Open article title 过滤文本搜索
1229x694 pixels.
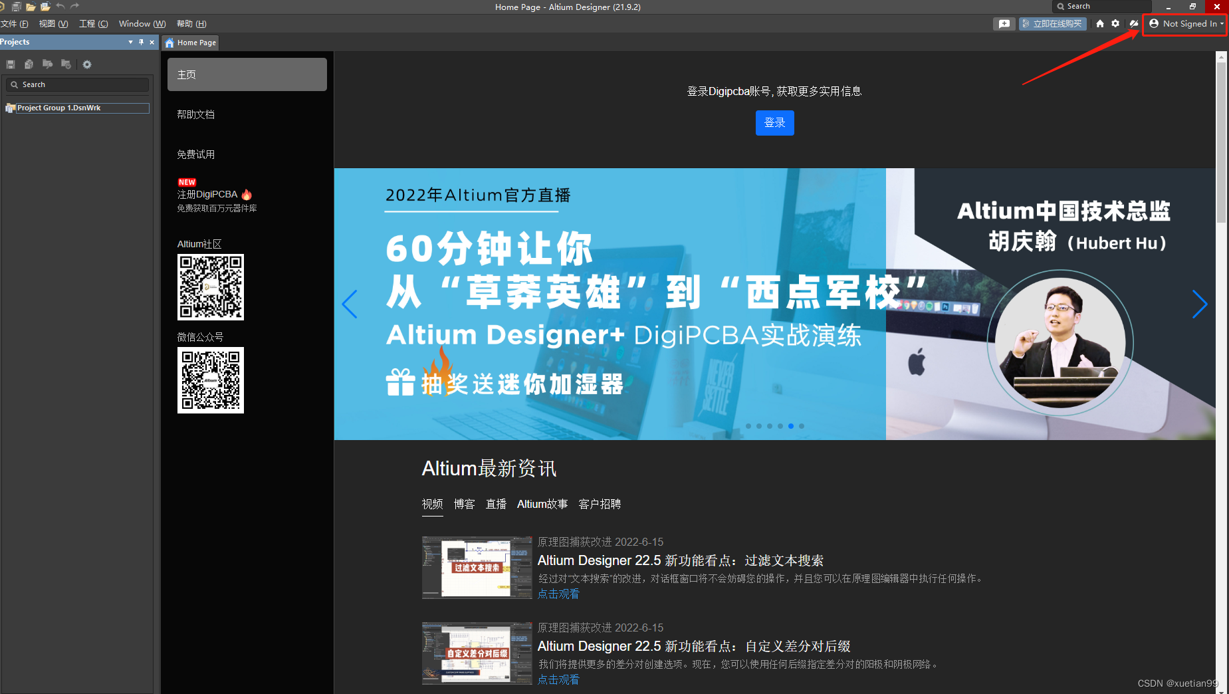tap(681, 560)
